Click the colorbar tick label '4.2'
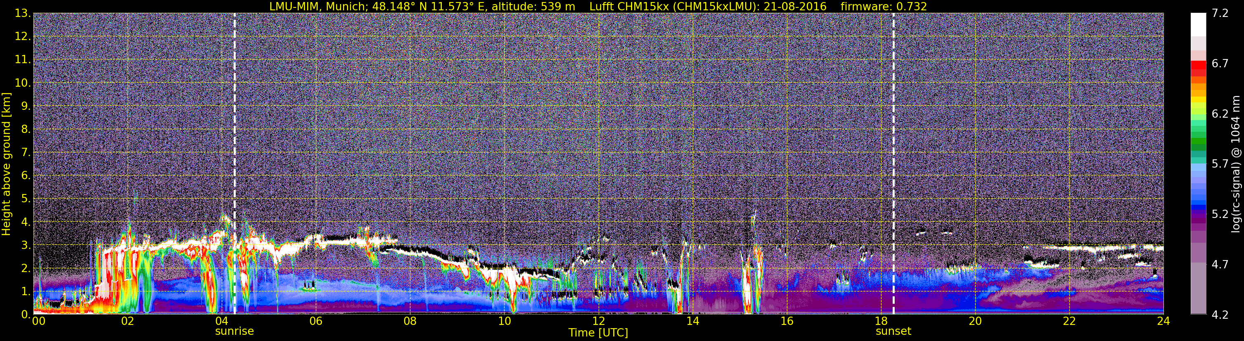Screen dimensions: 1244x341 (1220, 315)
